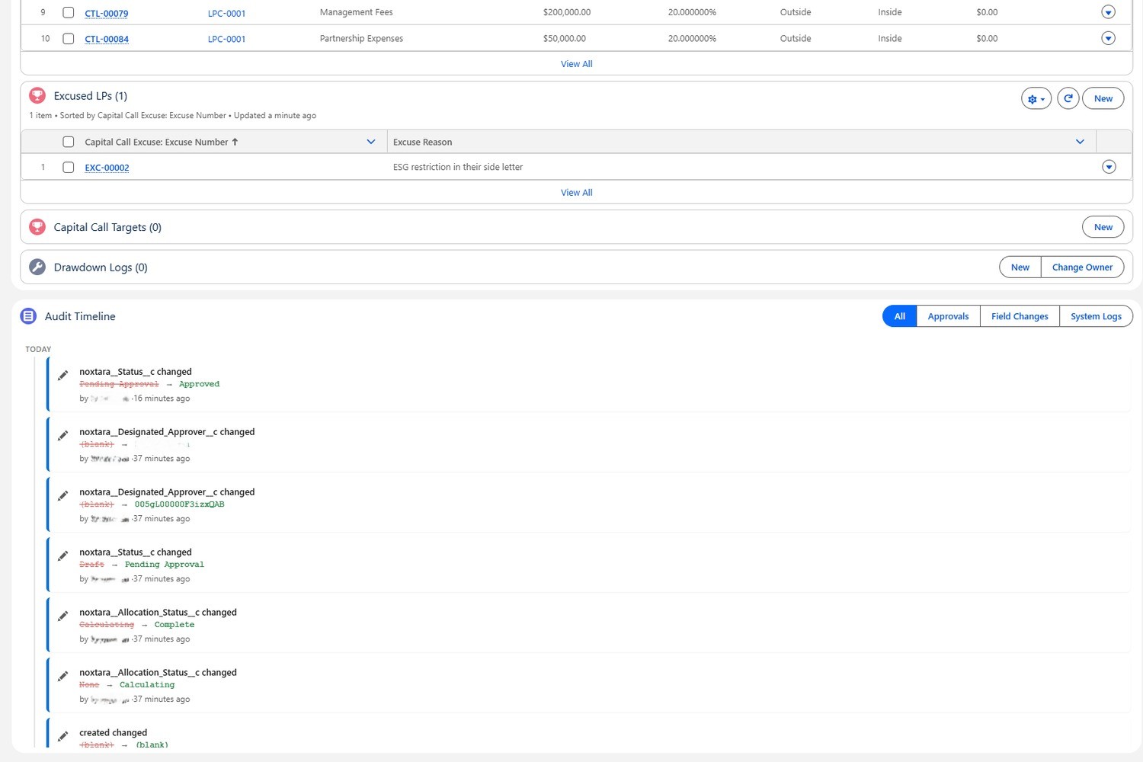Click the Drawdown Logs wrench icon
This screenshot has width=1143, height=762.
(37, 267)
